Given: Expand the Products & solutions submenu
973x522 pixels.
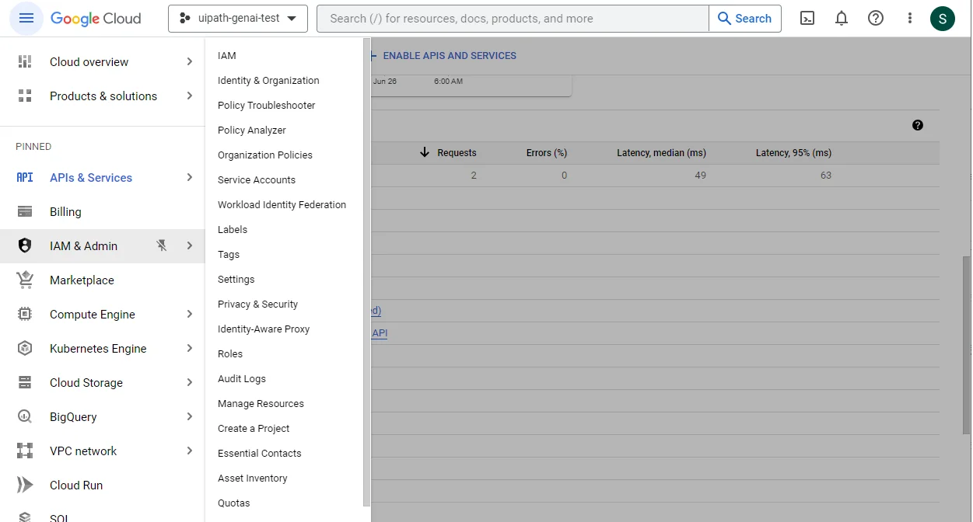Looking at the screenshot, I should tap(189, 96).
